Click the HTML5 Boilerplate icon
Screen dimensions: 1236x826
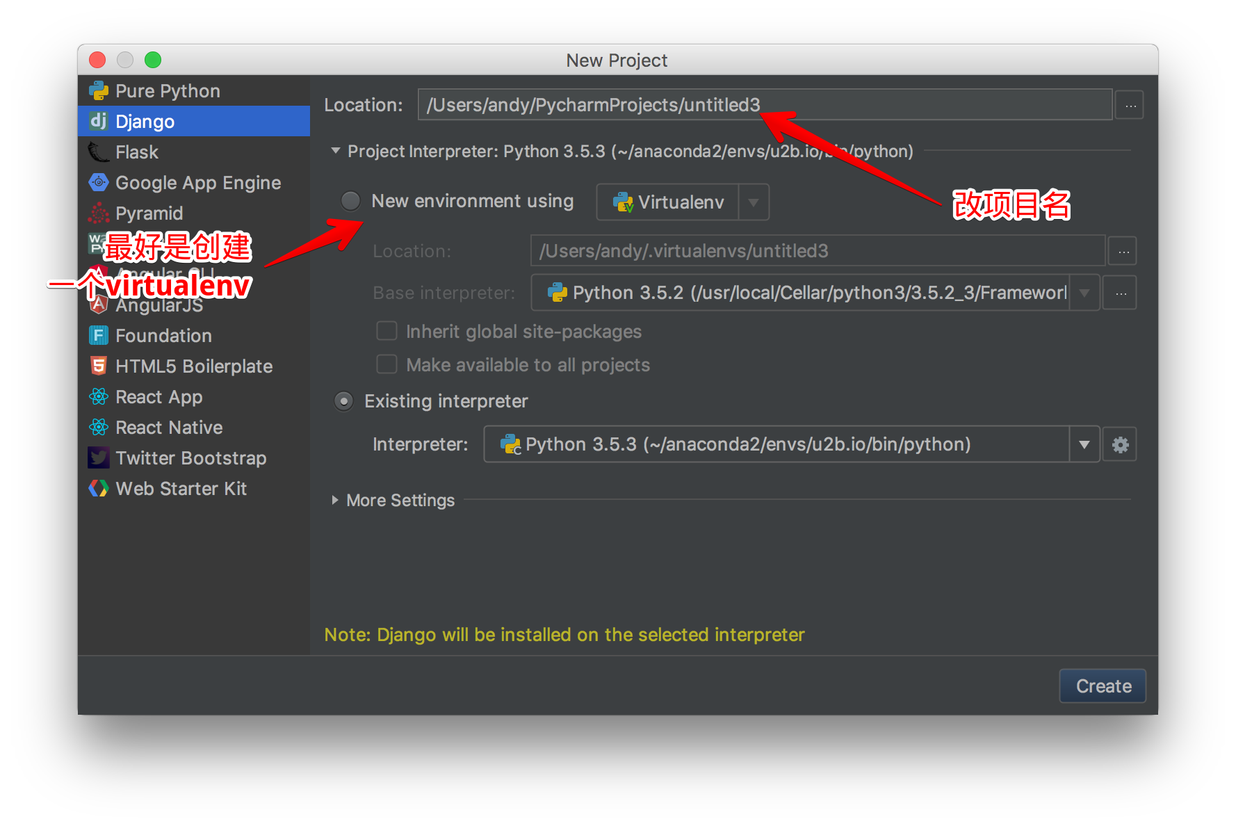pyautogui.click(x=99, y=366)
